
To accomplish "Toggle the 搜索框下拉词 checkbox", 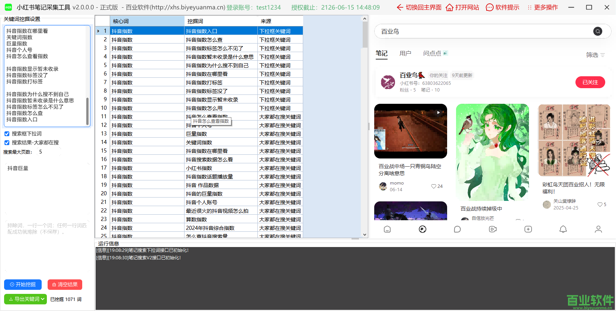I will (x=7, y=134).
